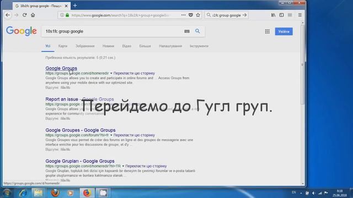The width and height of the screenshot is (353, 198).
Task: Select the Усі results tab
Action: (x=48, y=46)
